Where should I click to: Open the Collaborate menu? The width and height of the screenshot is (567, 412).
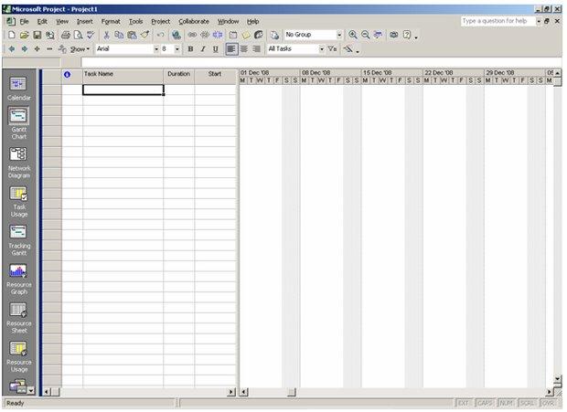click(x=194, y=22)
